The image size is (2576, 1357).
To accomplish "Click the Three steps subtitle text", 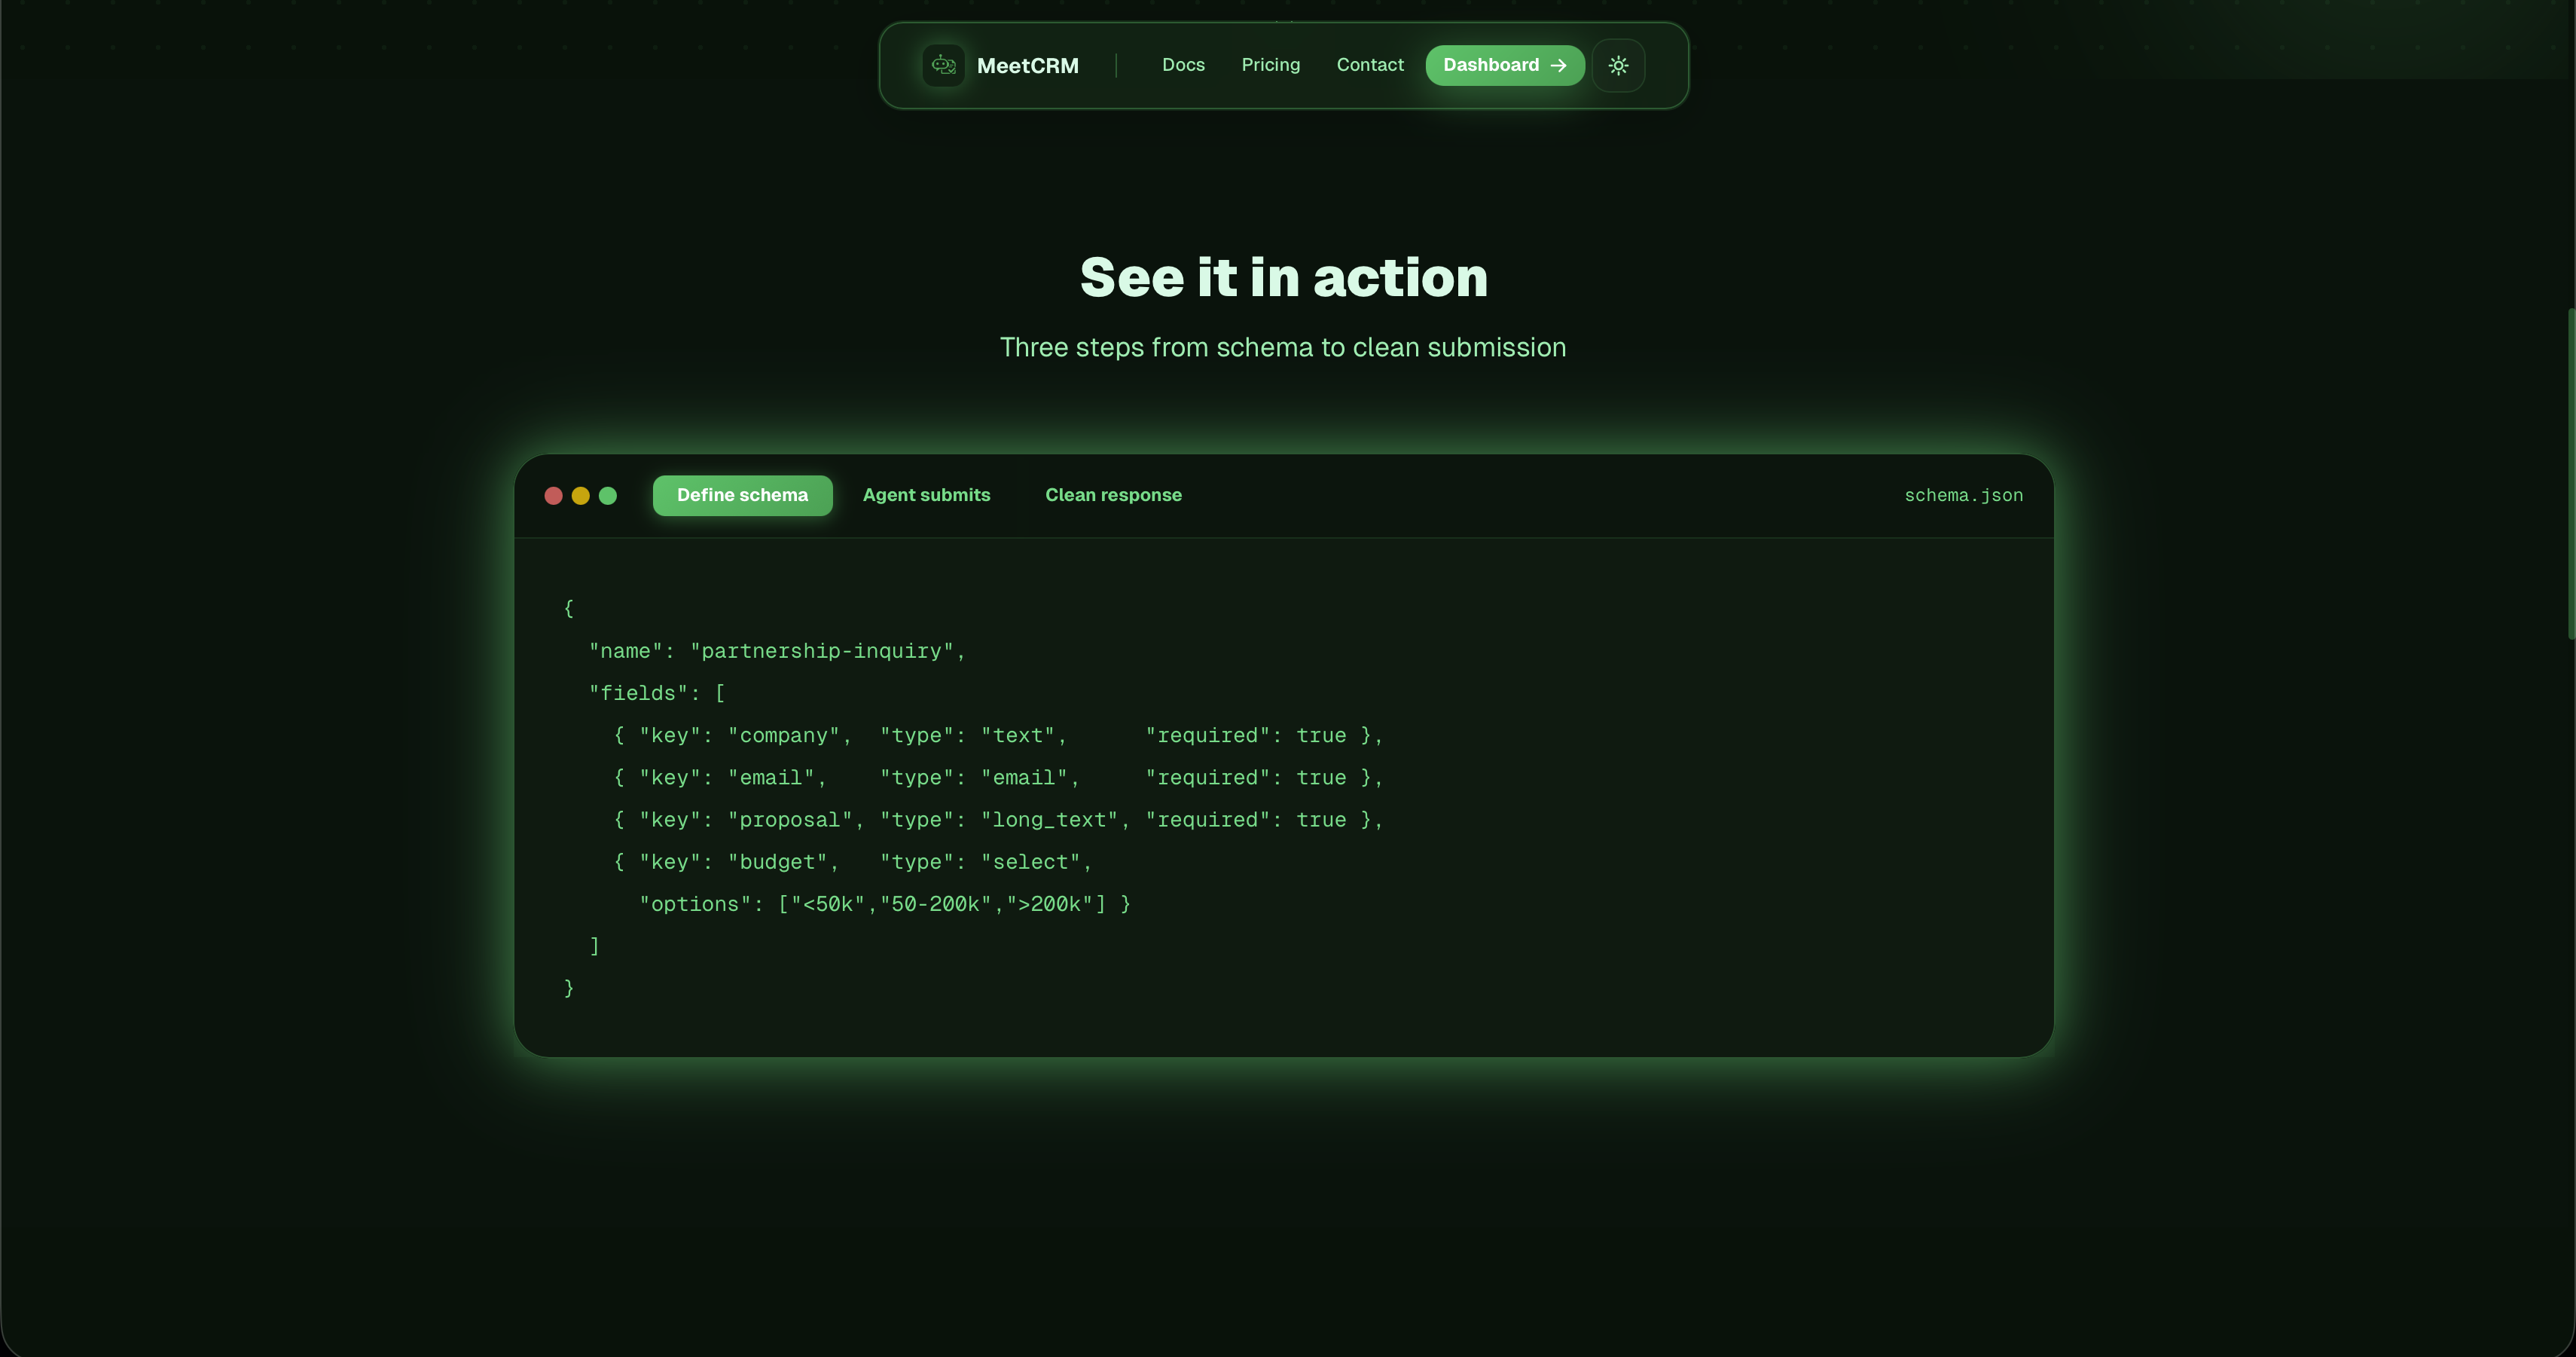I will point(1283,347).
